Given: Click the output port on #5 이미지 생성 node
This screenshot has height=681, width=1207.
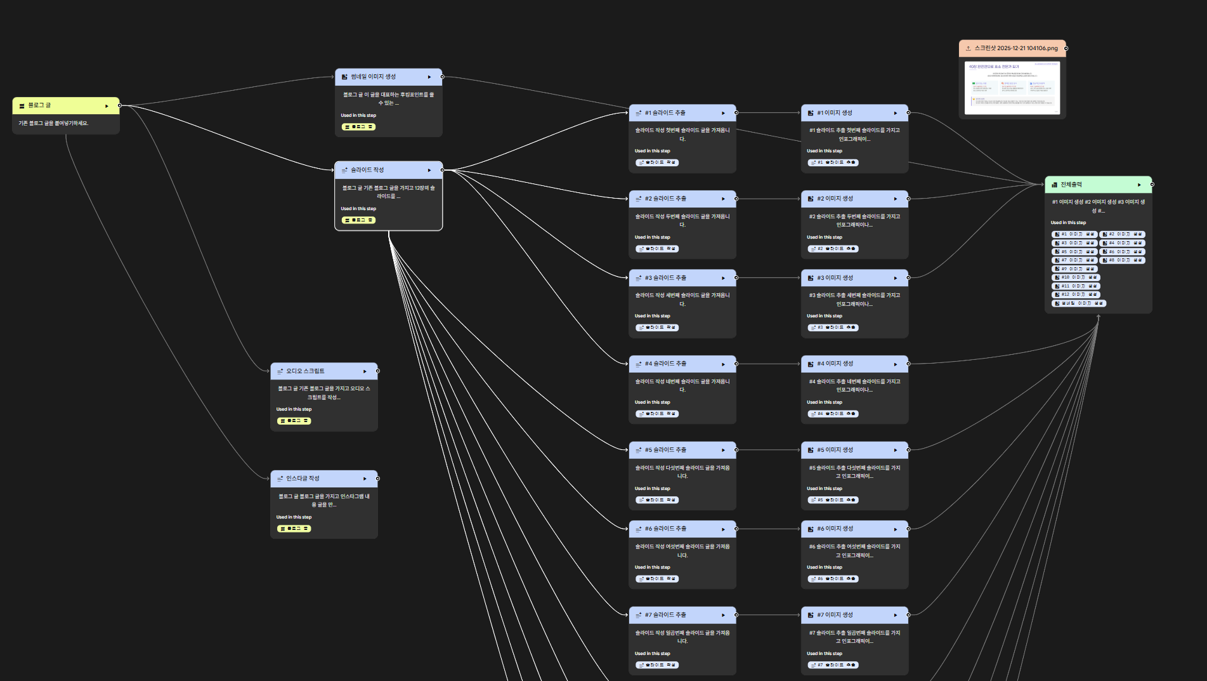Looking at the screenshot, I should (908, 450).
